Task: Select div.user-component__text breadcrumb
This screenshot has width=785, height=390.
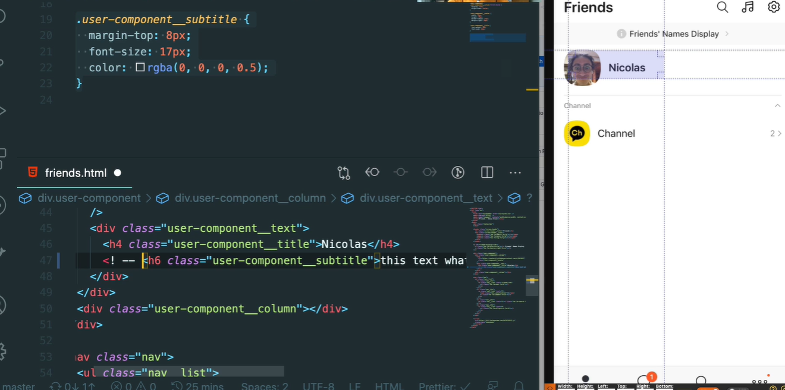Action: coord(426,198)
